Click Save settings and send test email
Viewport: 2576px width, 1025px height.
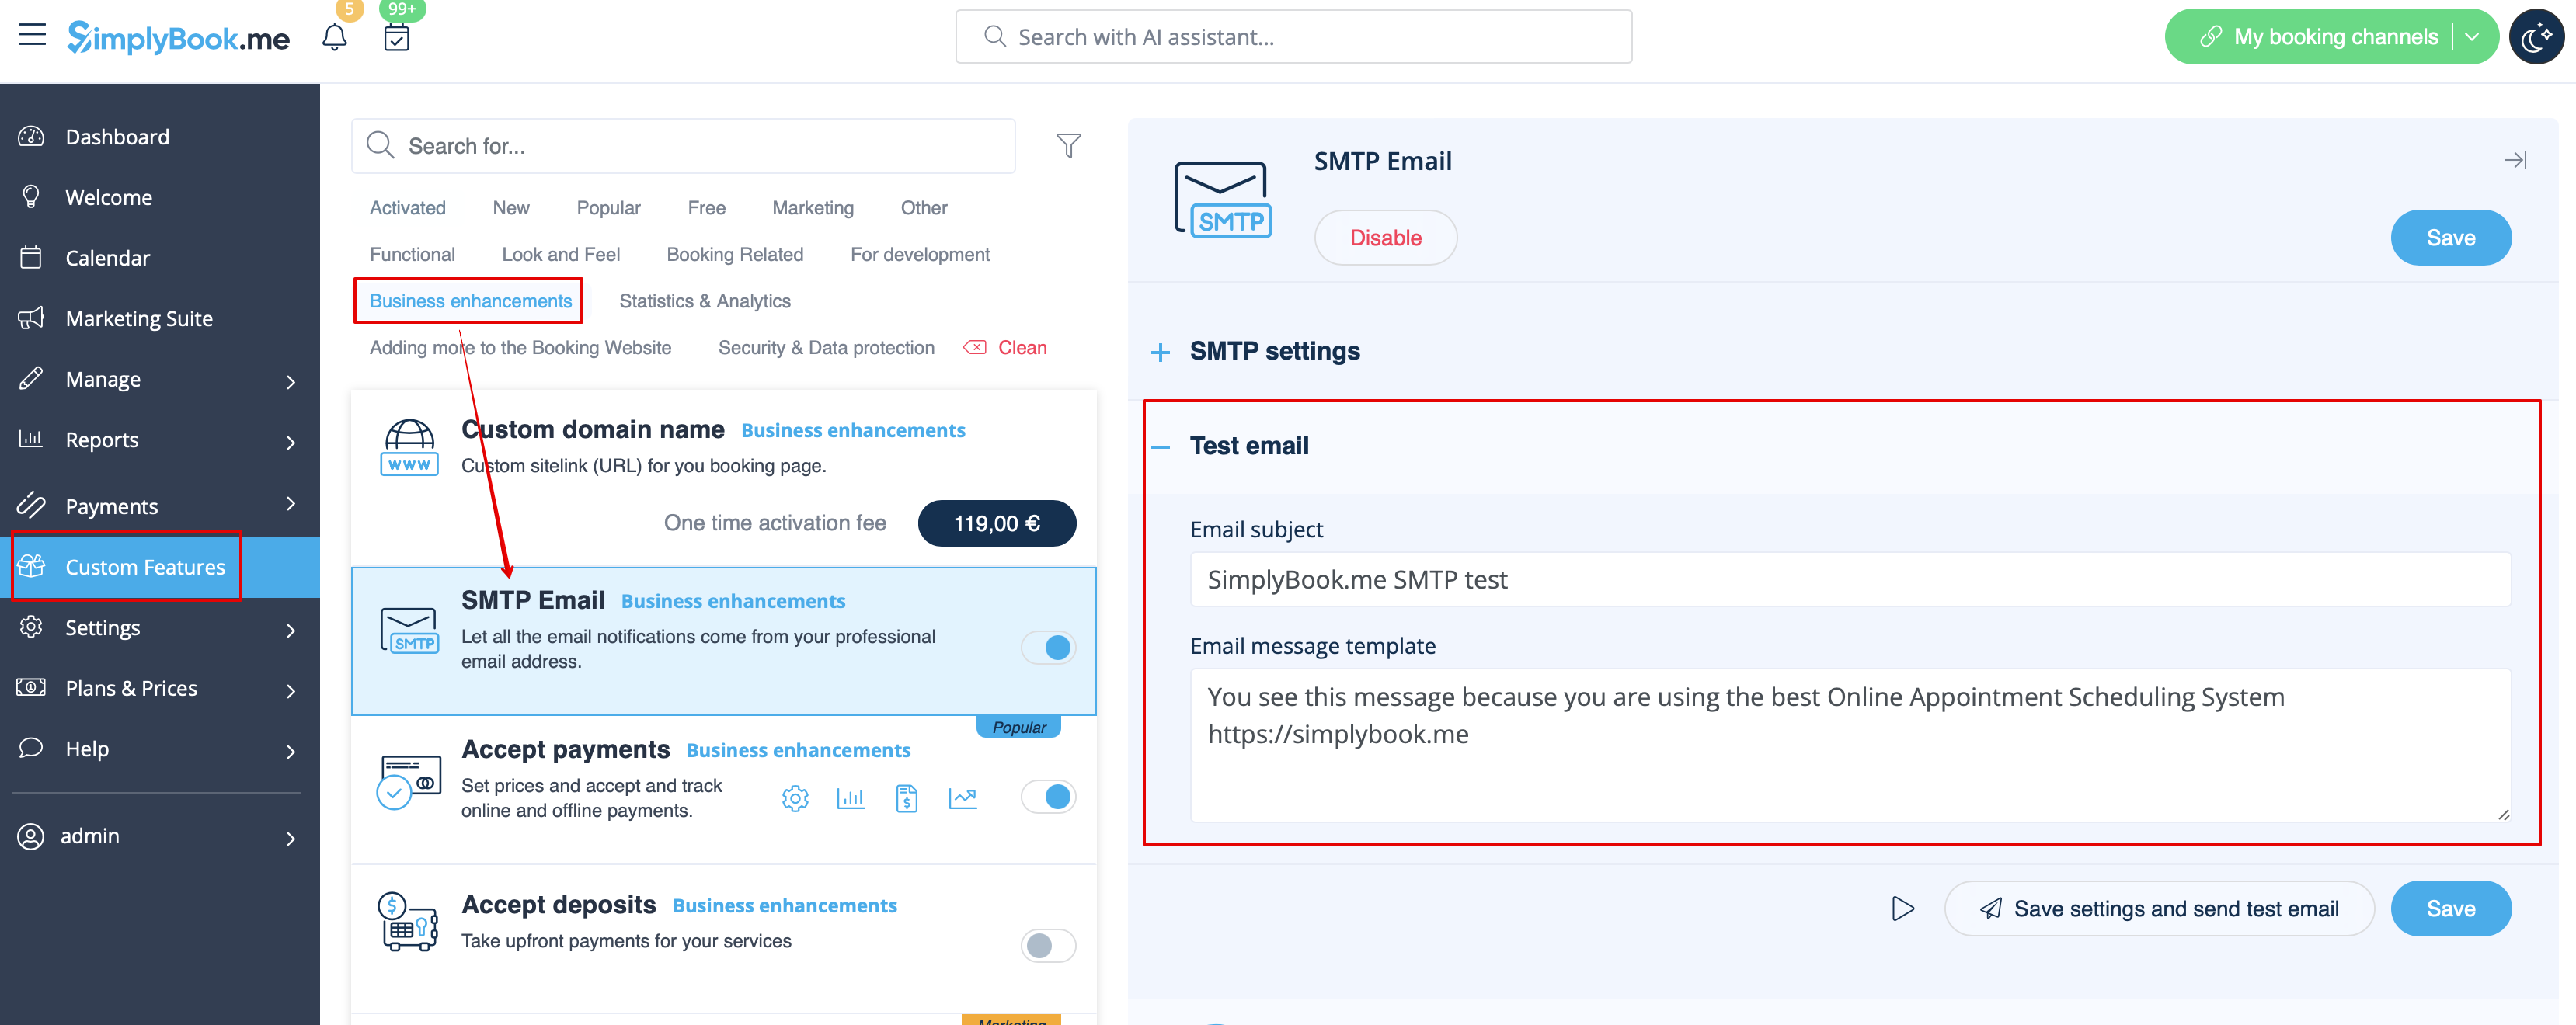coord(2158,909)
